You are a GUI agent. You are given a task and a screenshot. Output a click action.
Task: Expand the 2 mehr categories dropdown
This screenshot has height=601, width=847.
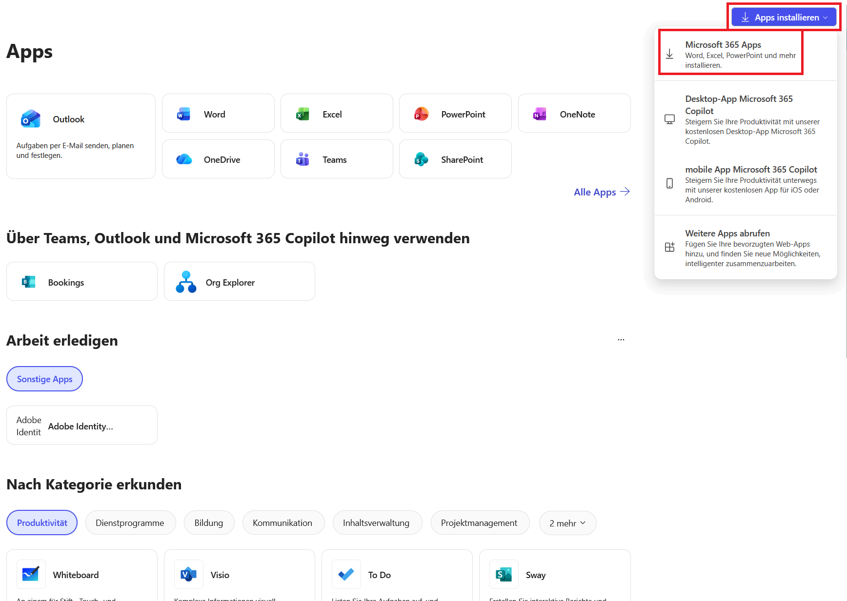pos(567,523)
